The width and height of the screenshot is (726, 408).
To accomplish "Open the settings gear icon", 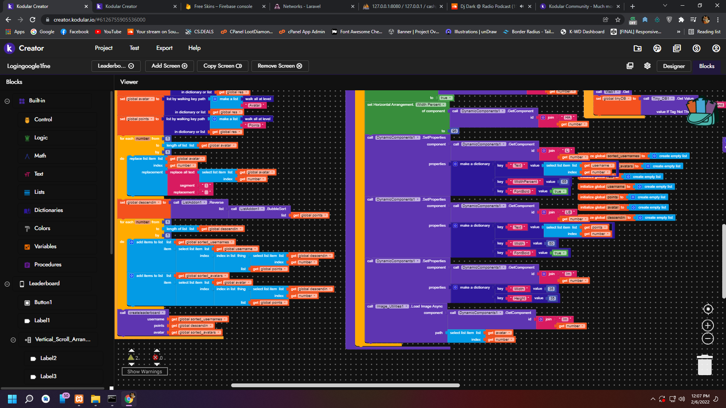I will click(x=647, y=66).
